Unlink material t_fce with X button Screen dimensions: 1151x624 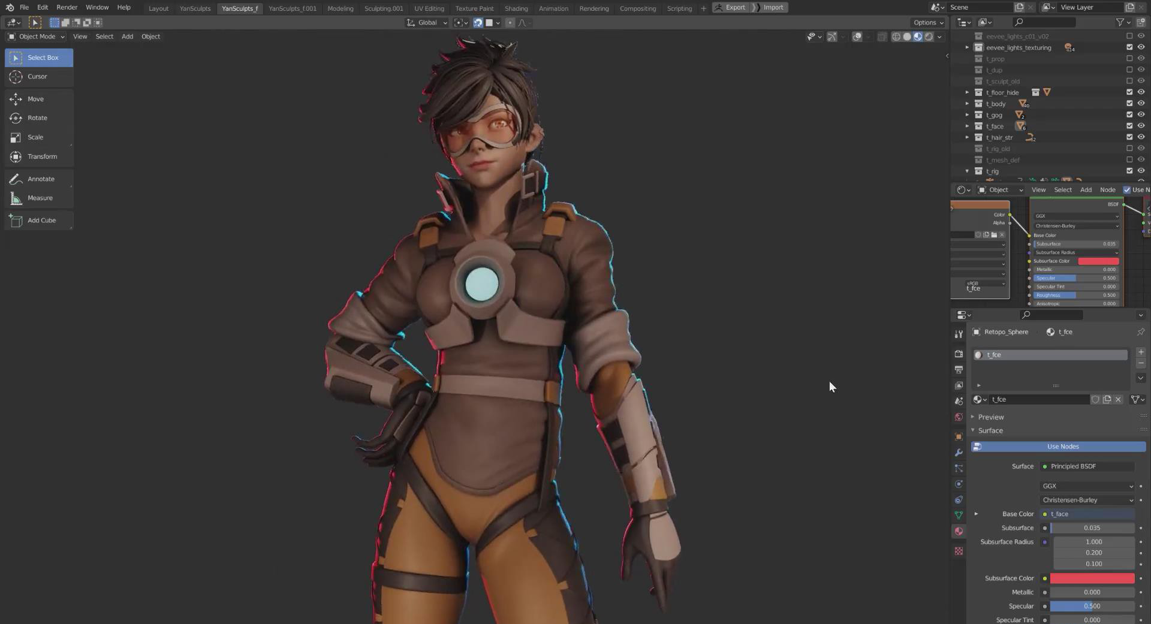point(1118,399)
